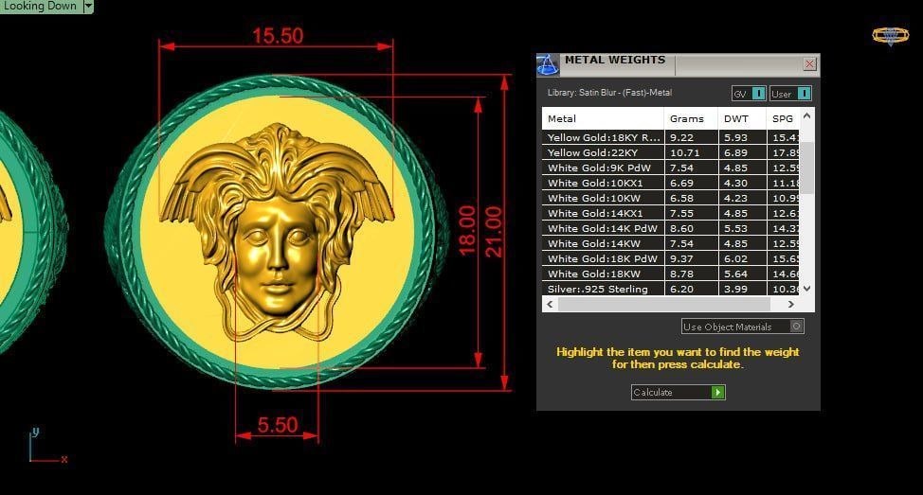Select White Gold:14K PdW row
The height and width of the screenshot is (495, 923).
[x=671, y=229]
